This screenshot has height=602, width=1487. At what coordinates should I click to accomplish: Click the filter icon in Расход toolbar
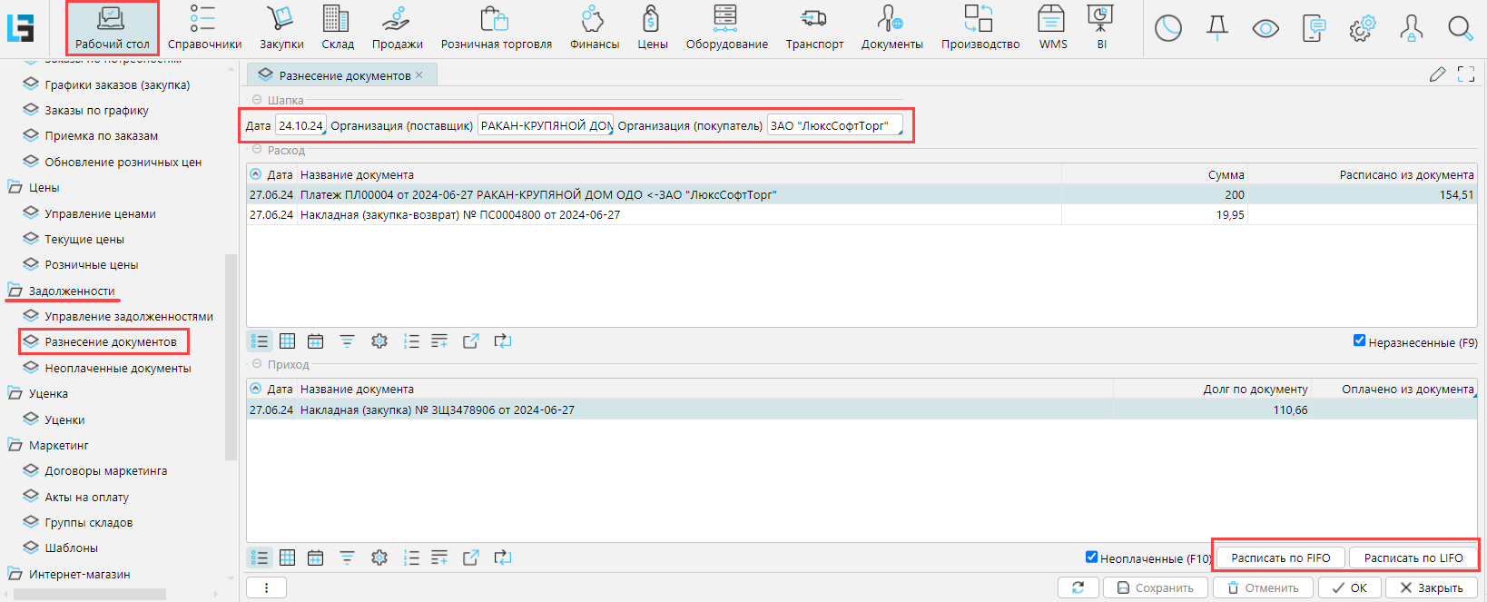click(347, 341)
